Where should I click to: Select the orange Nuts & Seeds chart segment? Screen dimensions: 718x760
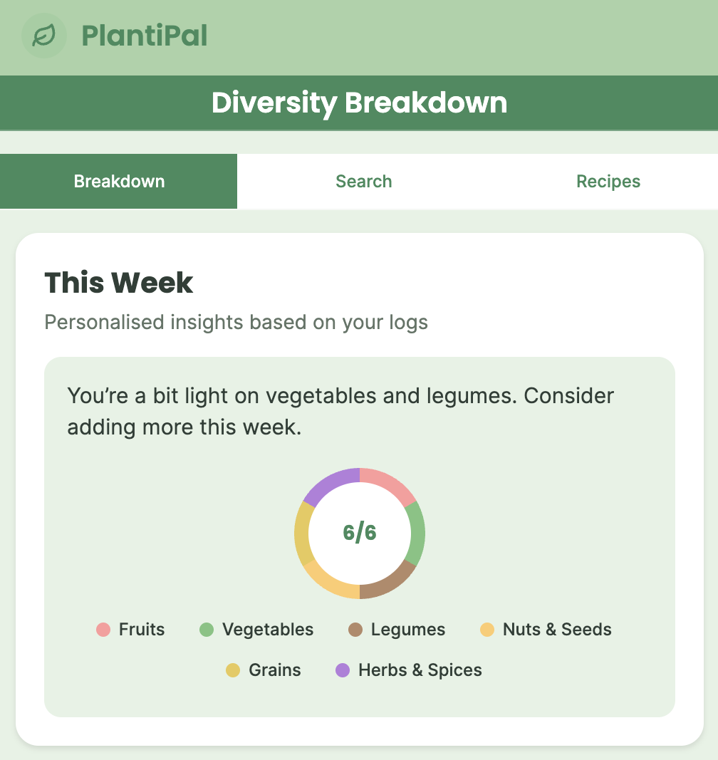pyautogui.click(x=330, y=584)
